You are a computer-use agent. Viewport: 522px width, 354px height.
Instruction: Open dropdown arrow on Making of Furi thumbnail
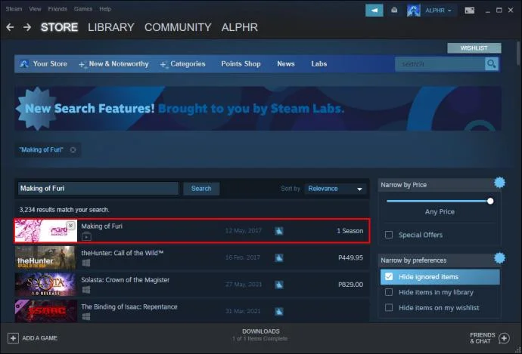(70, 226)
